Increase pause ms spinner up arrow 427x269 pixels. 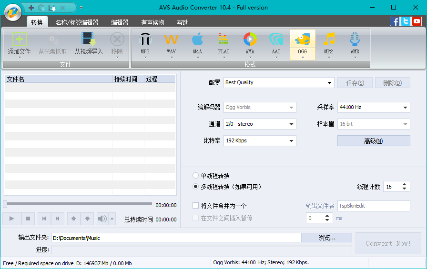[x=327, y=216]
